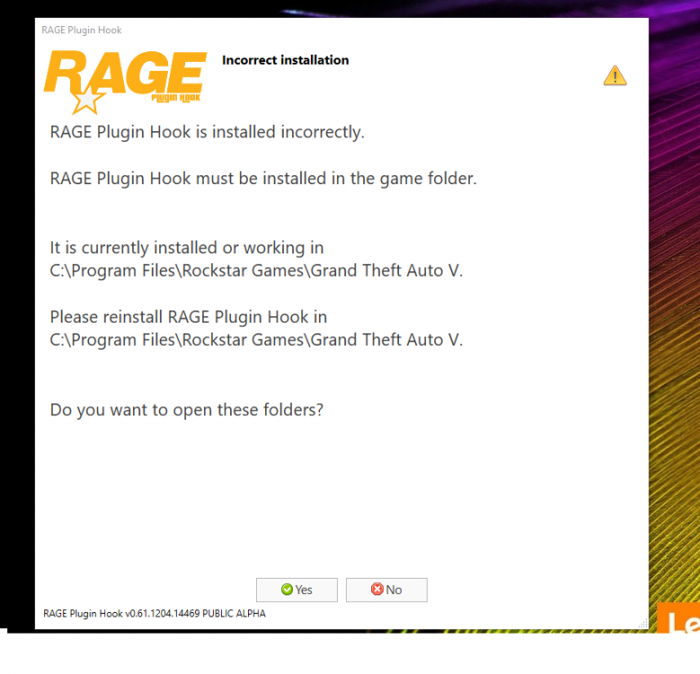Viewport: 700px width, 674px height.
Task: Click the No button to decline
Action: tap(386, 590)
